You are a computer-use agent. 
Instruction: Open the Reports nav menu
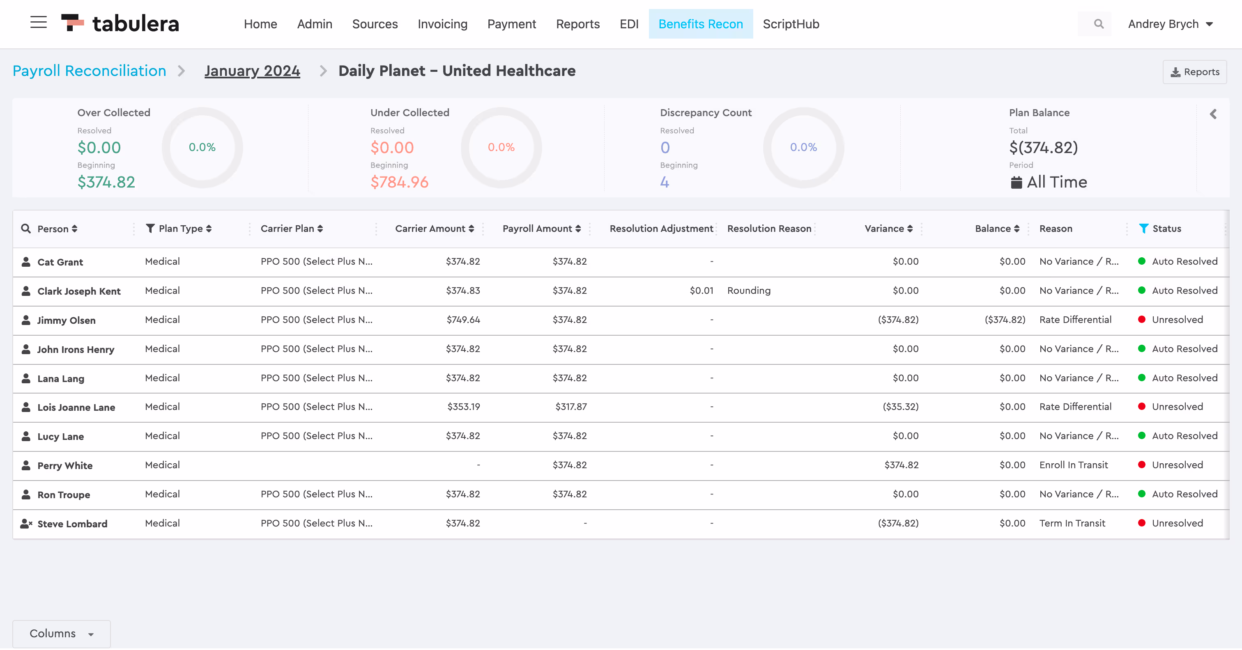tap(577, 24)
